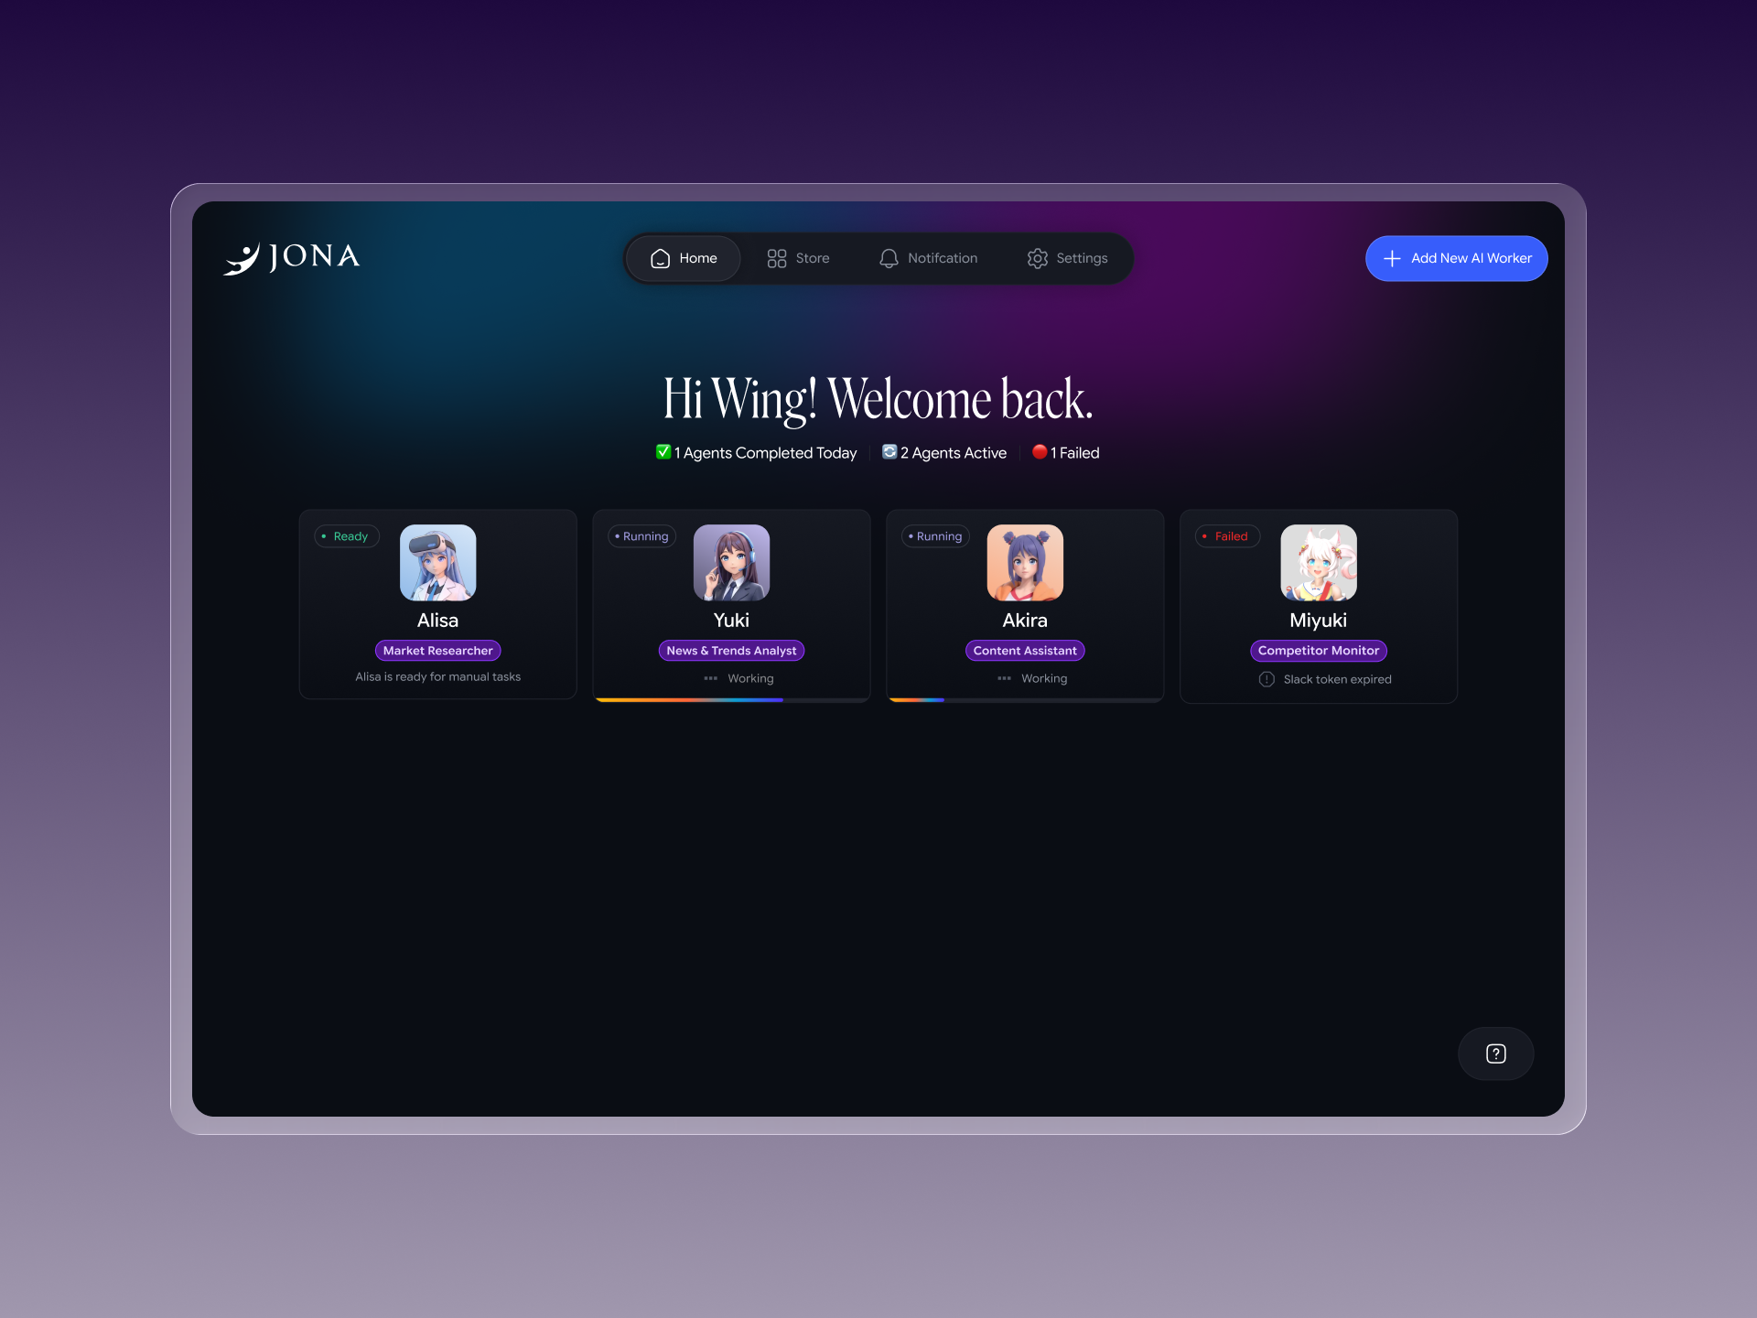
Task: Click Akira's task progress bar
Action: pos(1025,699)
